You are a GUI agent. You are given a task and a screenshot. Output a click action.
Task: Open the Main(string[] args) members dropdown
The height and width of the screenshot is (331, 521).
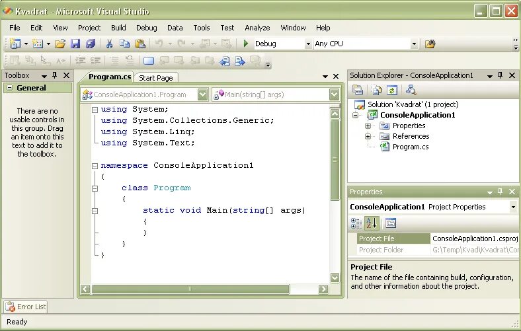335,94
